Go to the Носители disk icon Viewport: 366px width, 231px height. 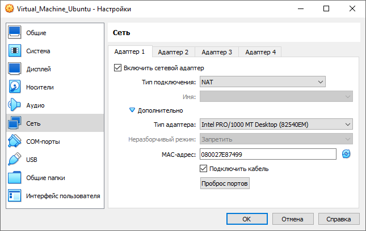[x=15, y=87]
